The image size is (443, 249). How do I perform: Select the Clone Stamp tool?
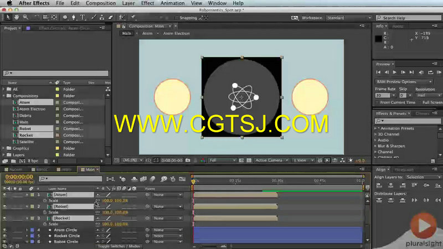[102, 18]
